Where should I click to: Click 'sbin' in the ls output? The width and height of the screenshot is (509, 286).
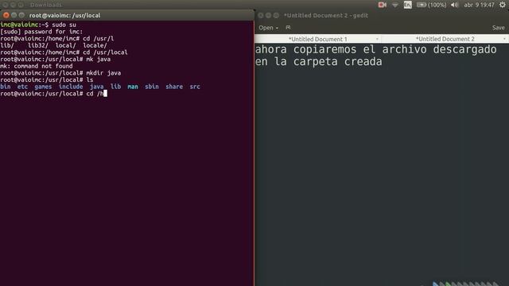[152, 87]
